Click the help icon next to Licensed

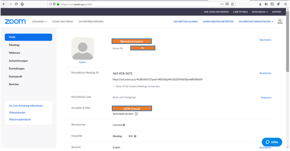tap(124, 125)
